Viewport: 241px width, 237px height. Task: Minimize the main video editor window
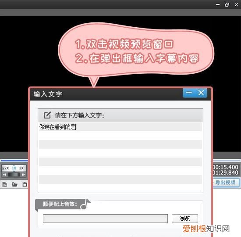[218, 5]
